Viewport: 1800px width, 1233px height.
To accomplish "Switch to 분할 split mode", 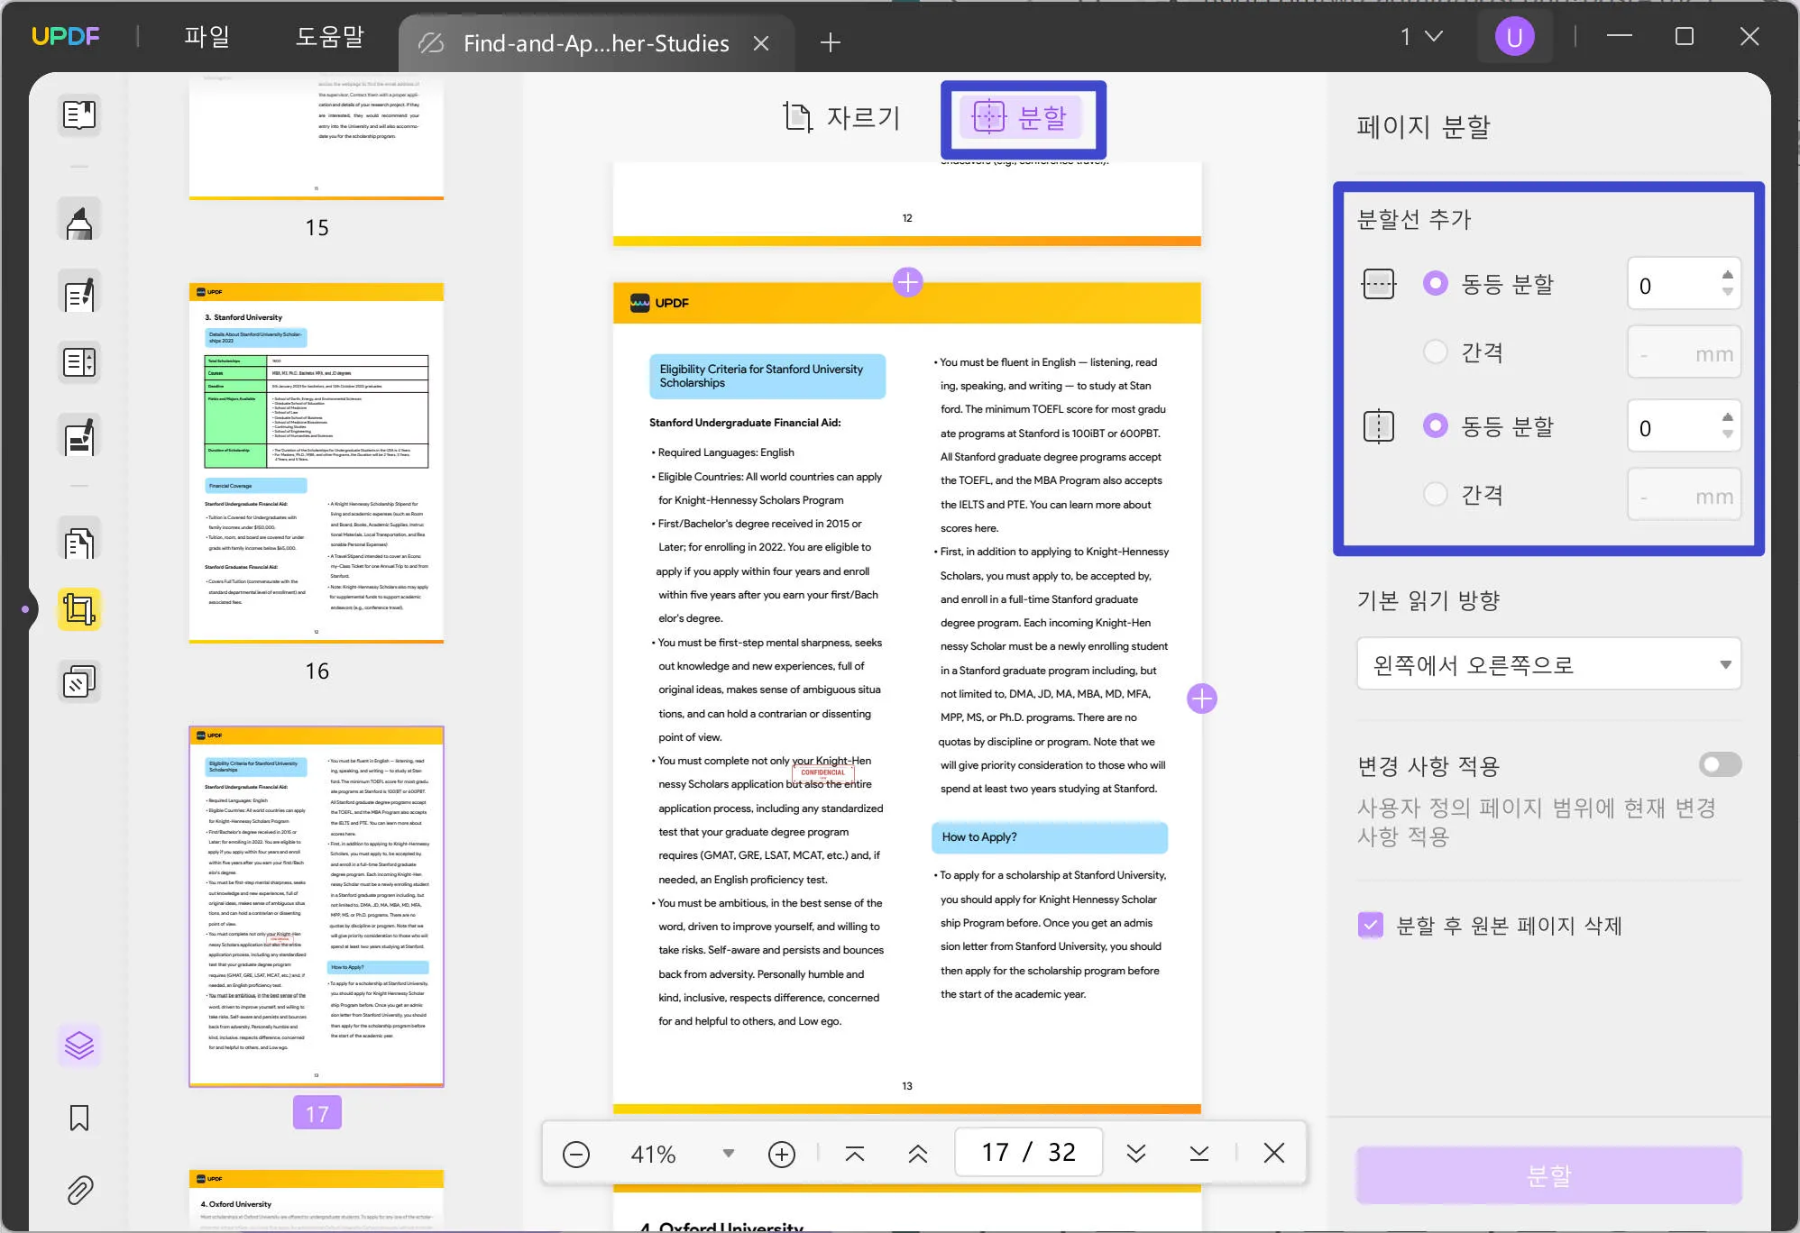I will pyautogui.click(x=1022, y=117).
